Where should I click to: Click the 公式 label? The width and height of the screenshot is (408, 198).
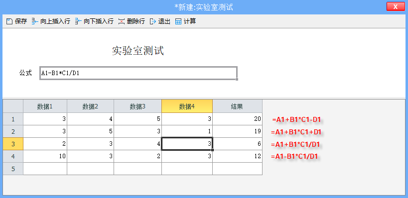point(25,73)
